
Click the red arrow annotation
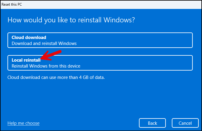click(x=51, y=55)
